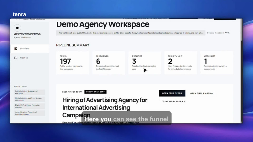Click the Overview grid icon

[16, 49]
